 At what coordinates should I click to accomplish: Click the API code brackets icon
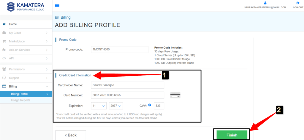[x=4, y=58]
